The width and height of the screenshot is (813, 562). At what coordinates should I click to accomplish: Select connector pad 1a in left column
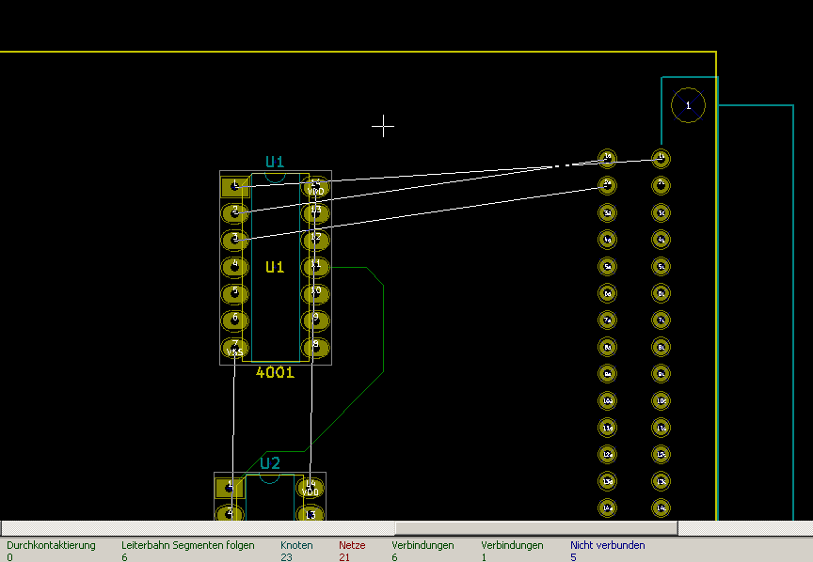pyautogui.click(x=608, y=158)
